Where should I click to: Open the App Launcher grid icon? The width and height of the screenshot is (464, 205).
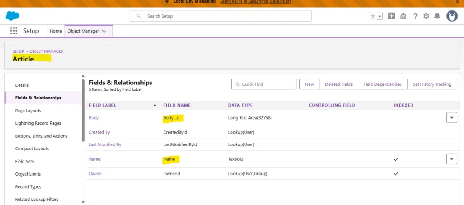(14, 31)
